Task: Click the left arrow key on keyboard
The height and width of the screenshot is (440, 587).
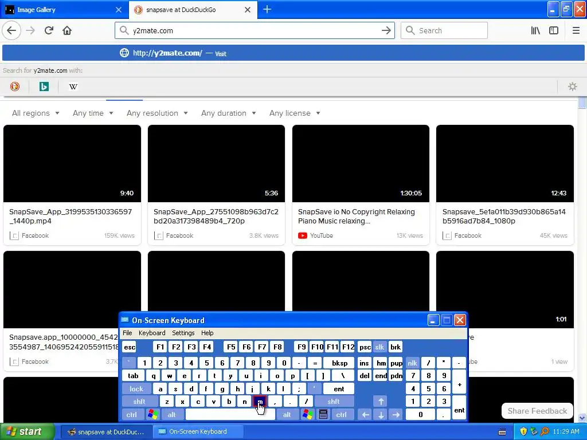Action: tap(365, 414)
